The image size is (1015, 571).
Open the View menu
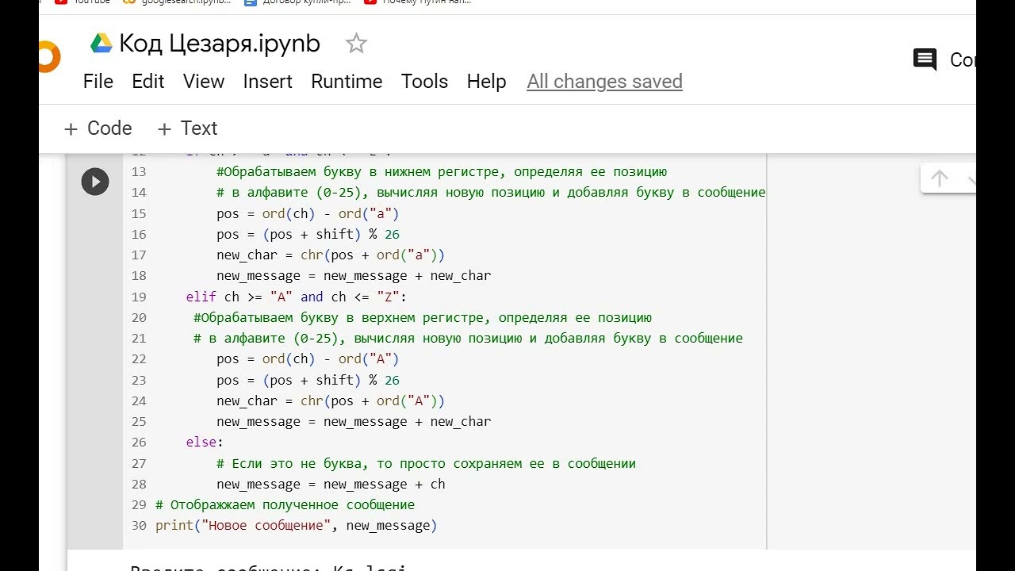(204, 82)
